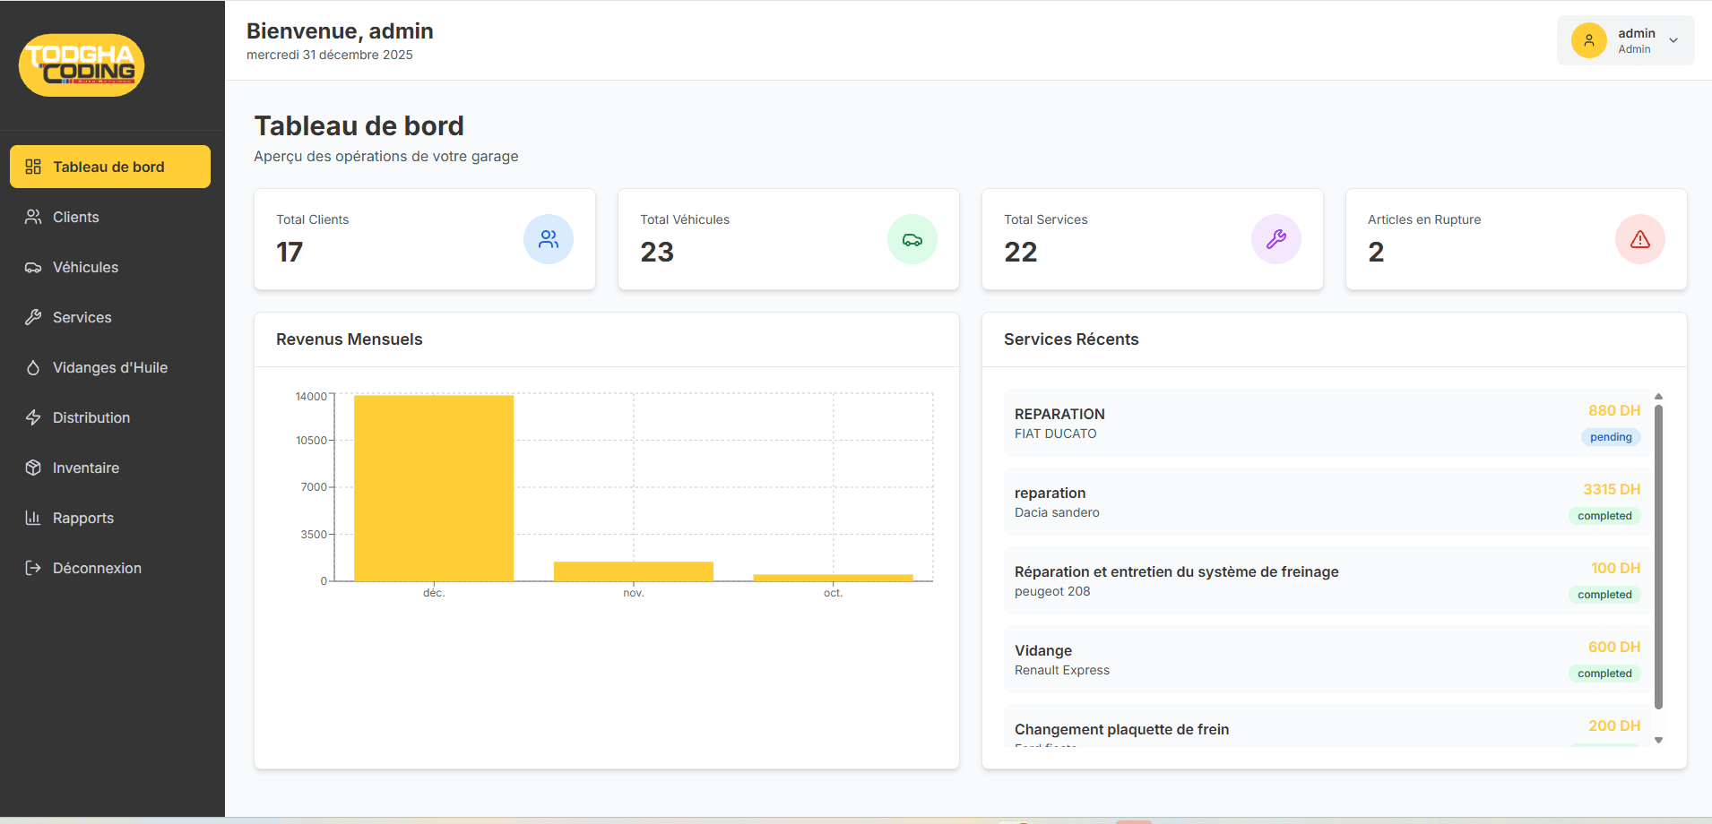Viewport: 1712px width, 824px height.
Task: Click the Clients people icon in sidebar
Action: pos(33,217)
